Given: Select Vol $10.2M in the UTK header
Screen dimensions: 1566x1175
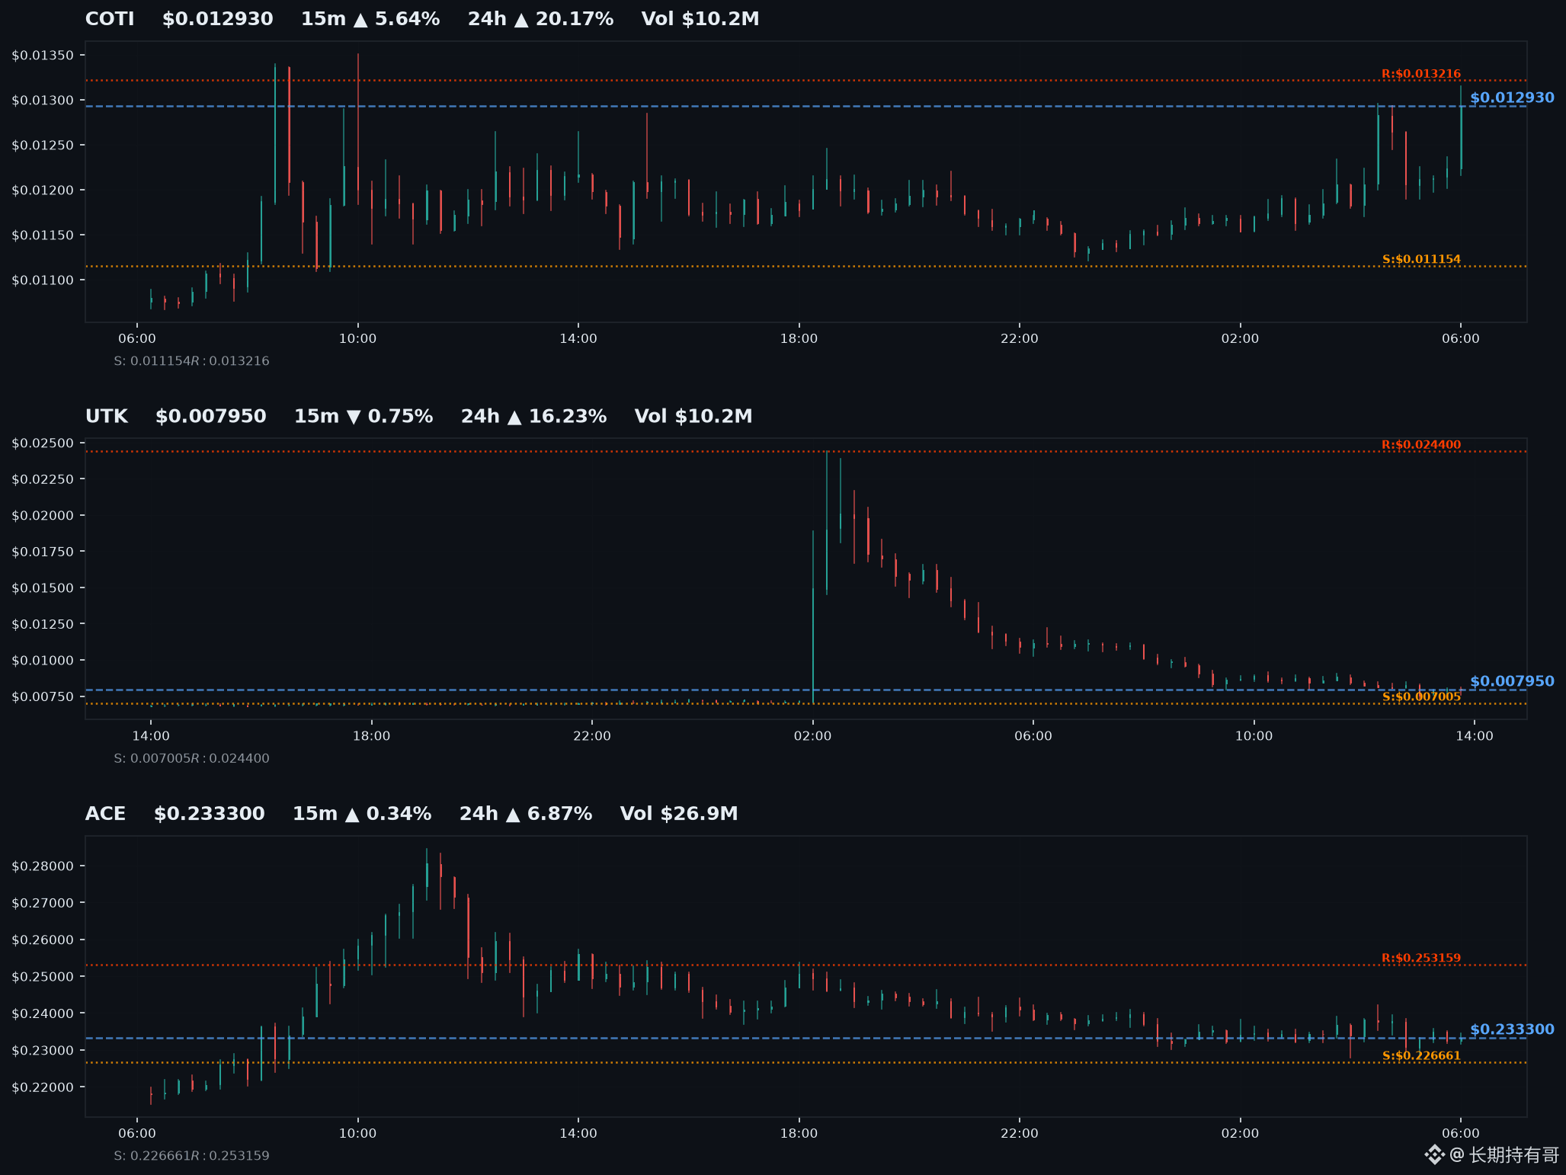Looking at the screenshot, I should click(693, 417).
